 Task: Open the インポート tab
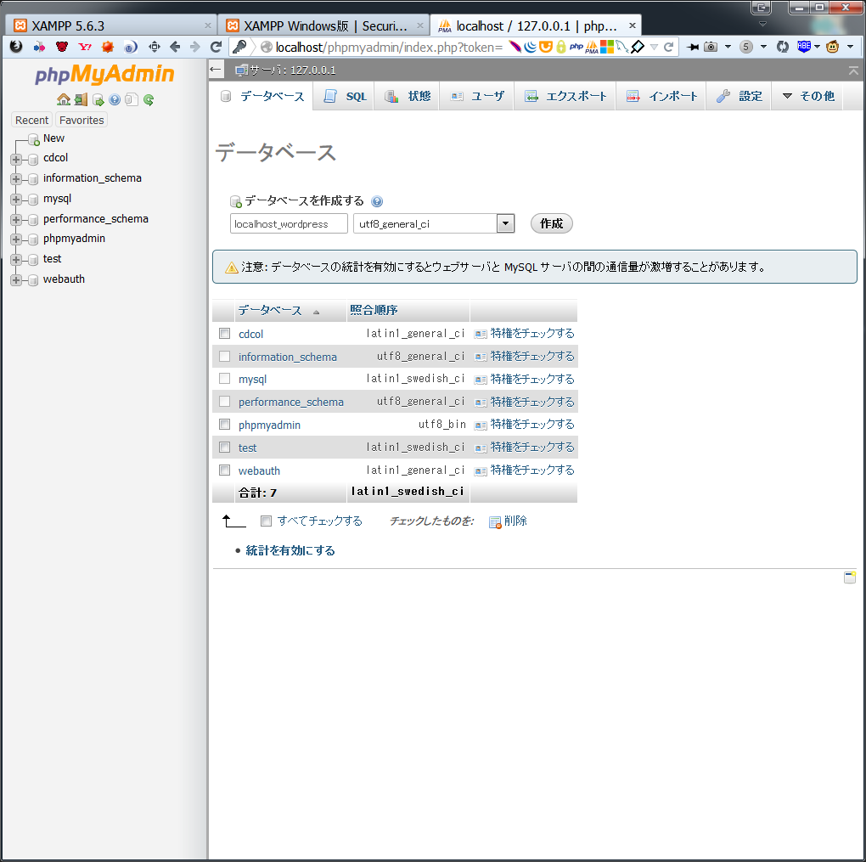[x=661, y=96]
